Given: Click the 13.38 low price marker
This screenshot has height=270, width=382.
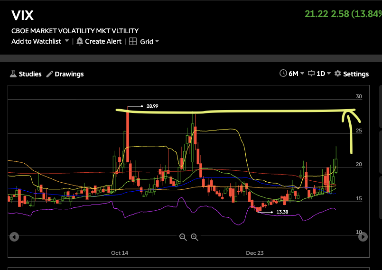Looking at the screenshot, I should tap(282, 212).
